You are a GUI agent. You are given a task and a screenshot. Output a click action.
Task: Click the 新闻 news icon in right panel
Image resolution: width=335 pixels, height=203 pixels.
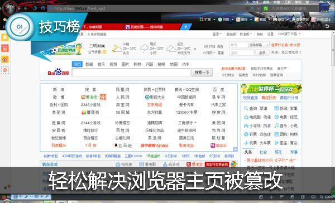tap(276, 108)
